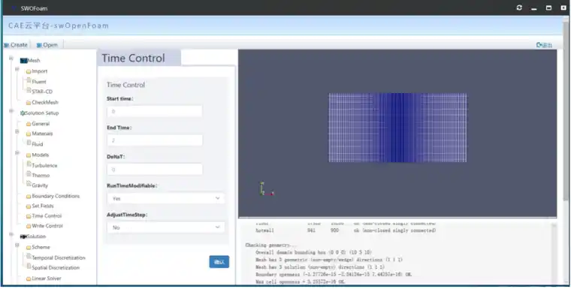The height and width of the screenshot is (289, 571).
Task: Select Set Fields in the tree
Action: click(43, 206)
